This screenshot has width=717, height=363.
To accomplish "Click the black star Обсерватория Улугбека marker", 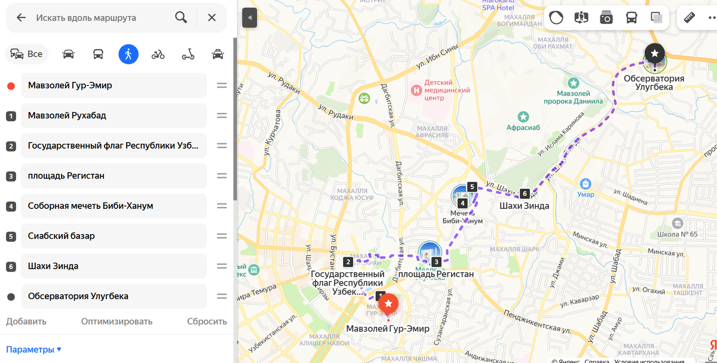I will (655, 54).
